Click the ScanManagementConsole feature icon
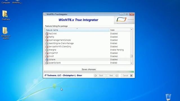The height and width of the screenshot is (101, 180). coord(47,40)
